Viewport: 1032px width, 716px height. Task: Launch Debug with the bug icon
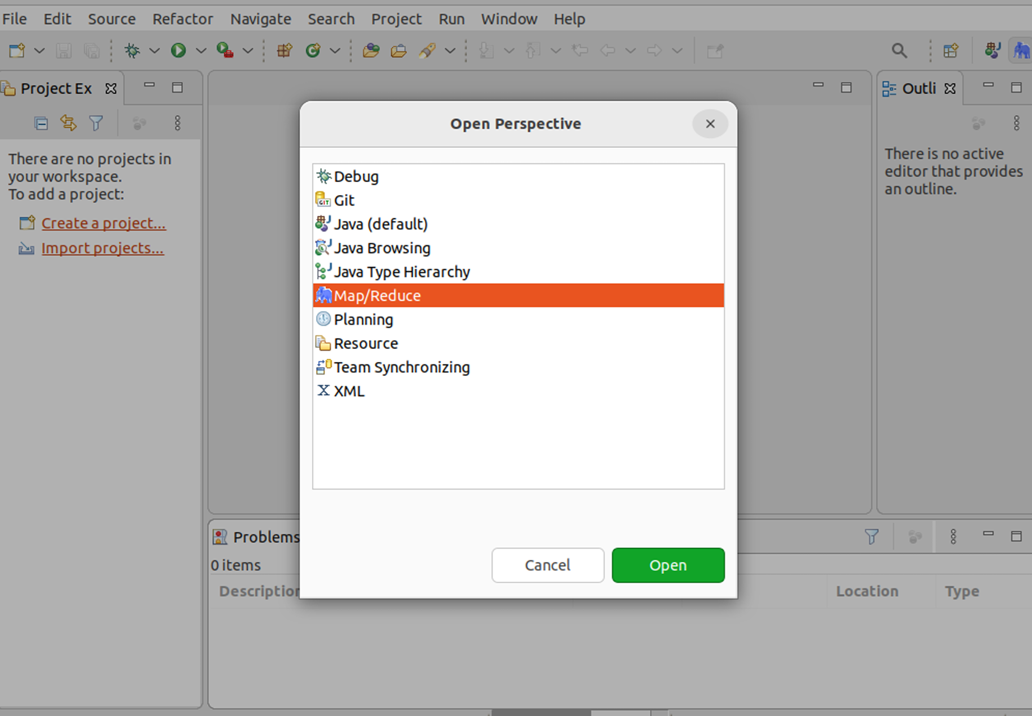tap(132, 51)
